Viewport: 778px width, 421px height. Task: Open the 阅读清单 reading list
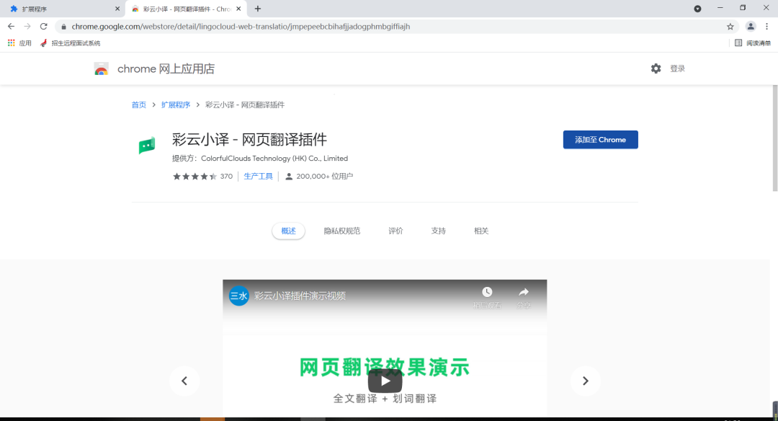point(753,43)
